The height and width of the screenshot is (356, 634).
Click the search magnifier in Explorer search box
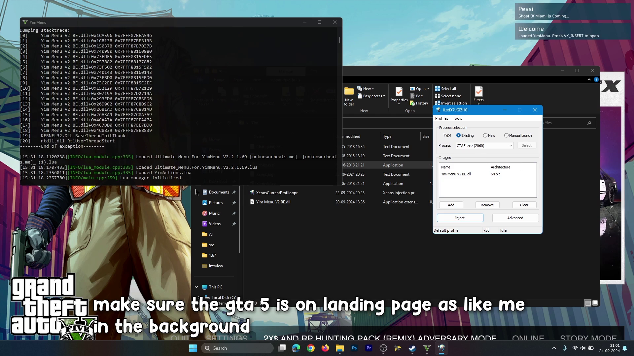pyautogui.click(x=589, y=123)
